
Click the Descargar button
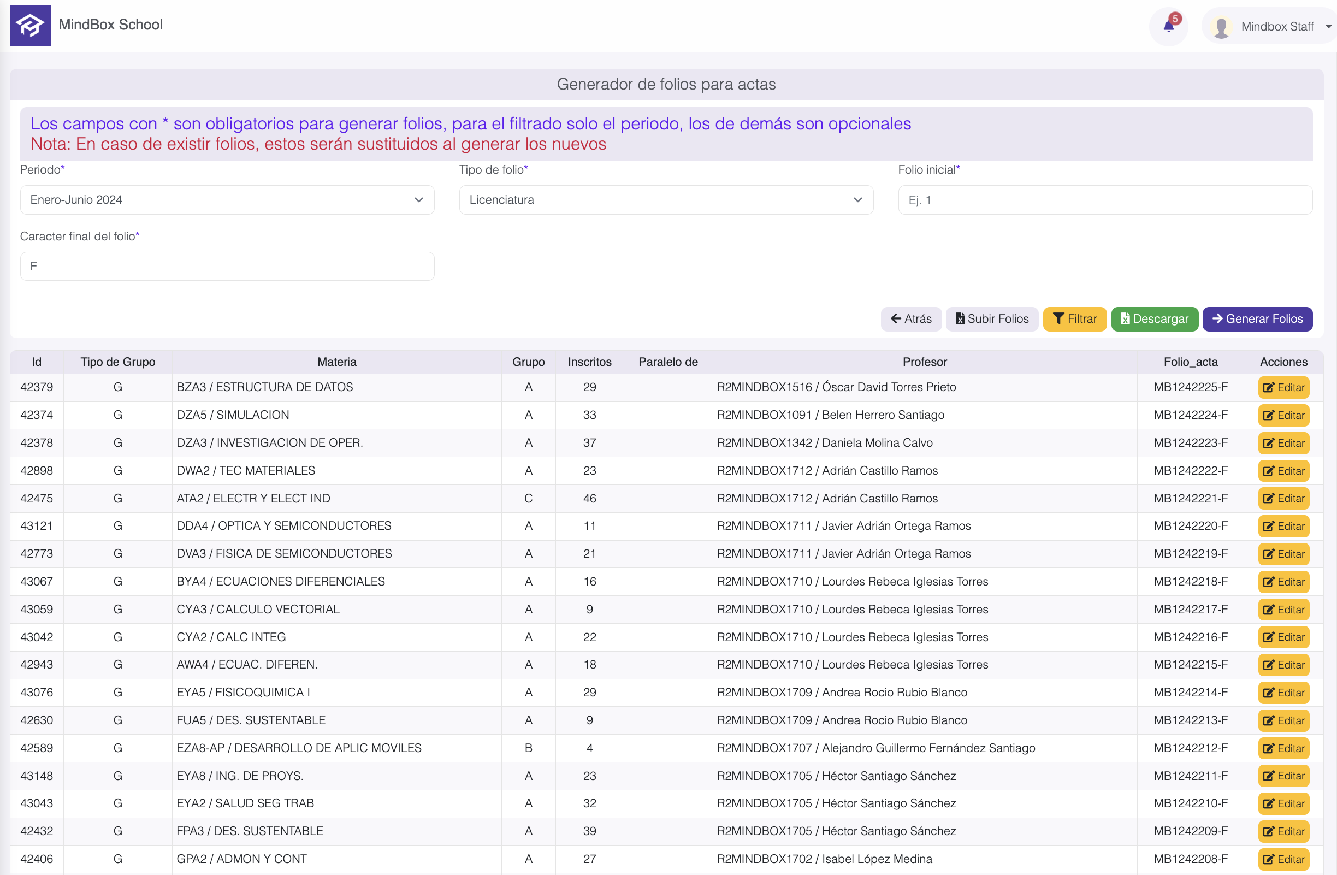(1154, 319)
